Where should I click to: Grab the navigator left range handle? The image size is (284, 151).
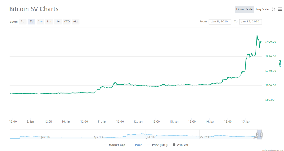point(257,134)
